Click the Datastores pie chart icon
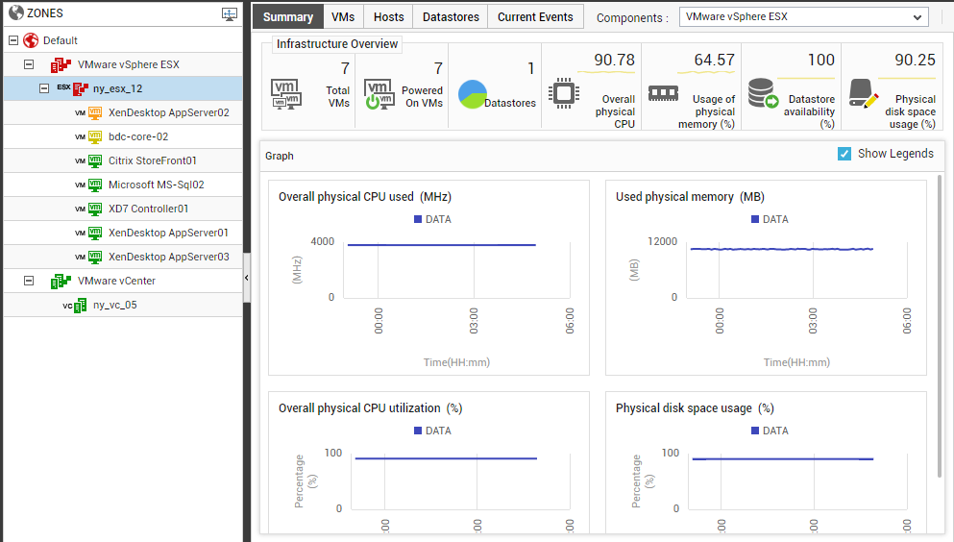 pos(473,94)
